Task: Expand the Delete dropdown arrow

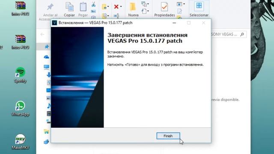Action: coord(121,7)
